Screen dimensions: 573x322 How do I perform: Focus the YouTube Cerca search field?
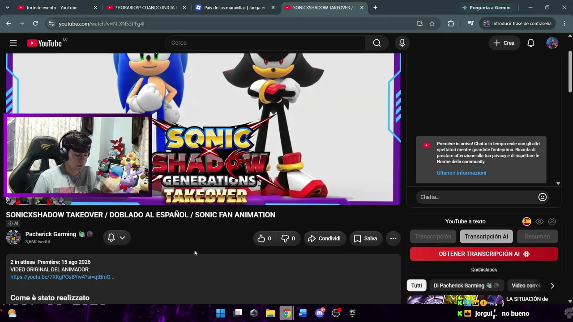tap(265, 43)
